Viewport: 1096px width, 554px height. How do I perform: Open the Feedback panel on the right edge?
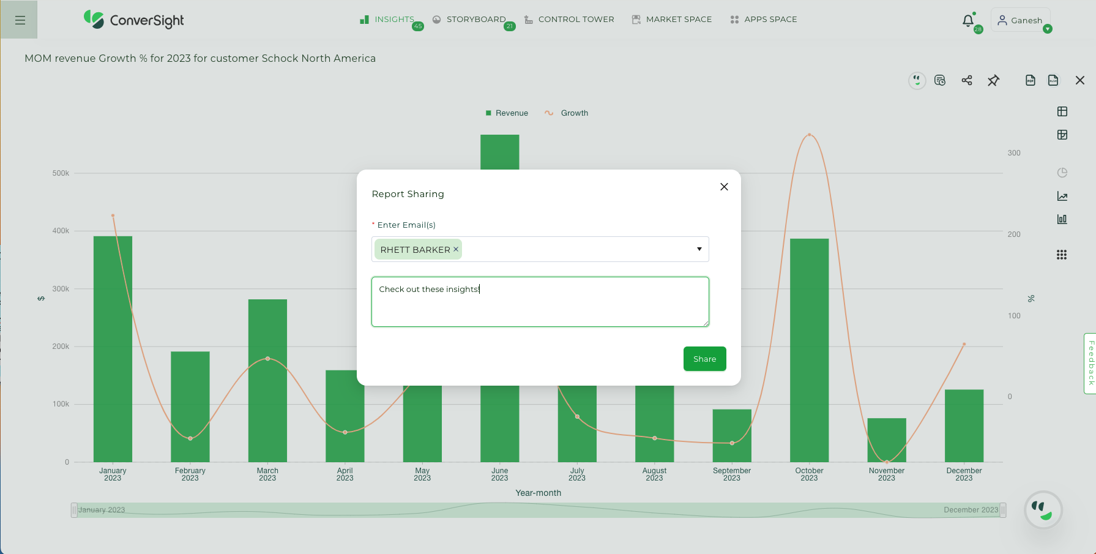(1090, 364)
